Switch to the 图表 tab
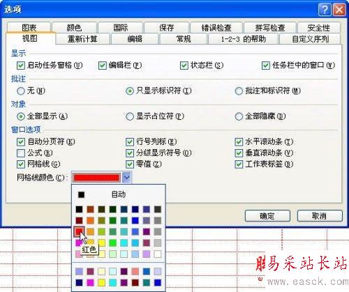The width and height of the screenshot is (349, 292). coord(29,28)
